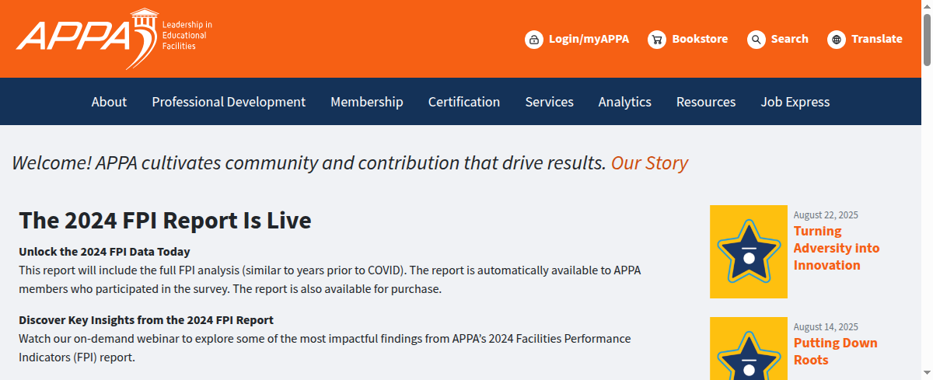Click the APPA logo in header
Image resolution: width=933 pixels, height=380 pixels.
tap(113, 38)
